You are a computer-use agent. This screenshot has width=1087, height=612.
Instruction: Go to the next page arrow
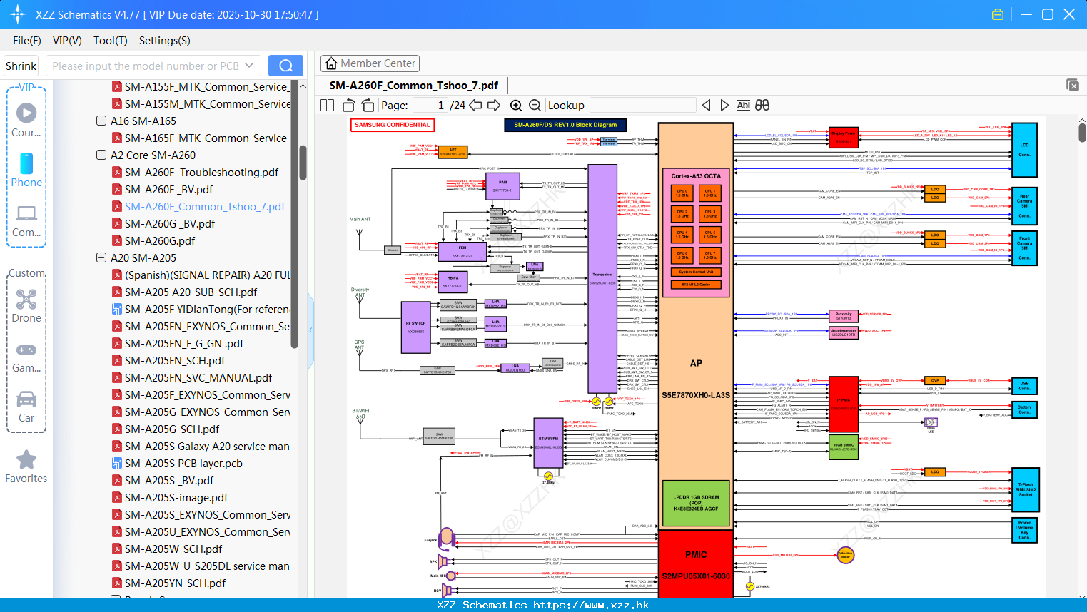click(x=494, y=106)
